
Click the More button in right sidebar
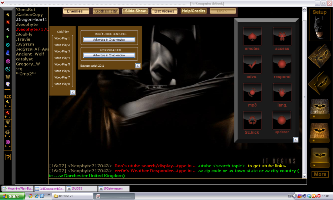(320, 174)
